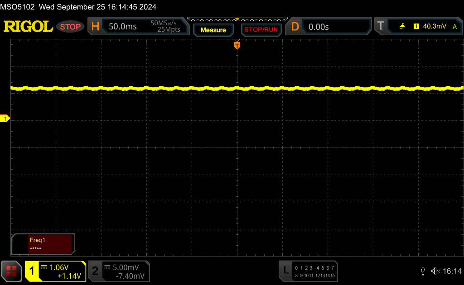This screenshot has width=464, height=285.
Task: Open the function navigation grid icon
Action: pyautogui.click(x=12, y=271)
